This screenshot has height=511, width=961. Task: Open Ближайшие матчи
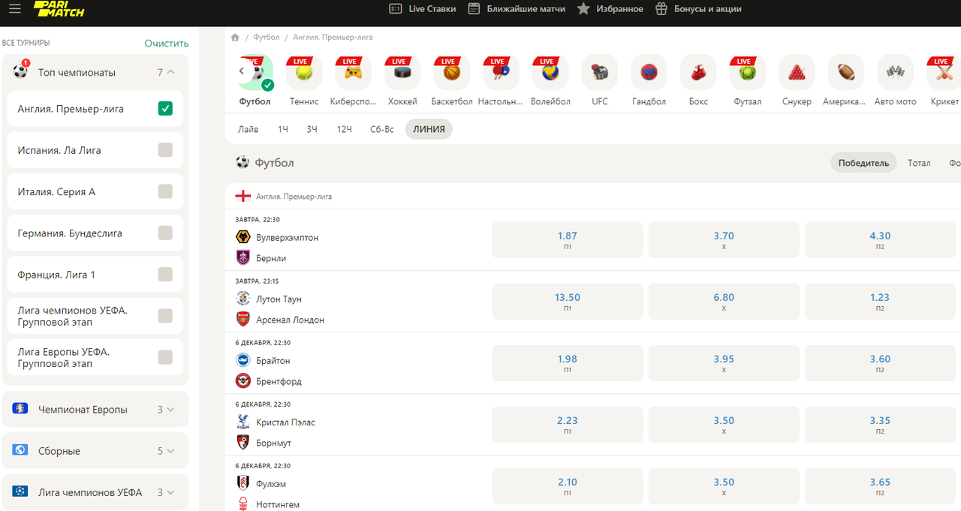pos(517,9)
